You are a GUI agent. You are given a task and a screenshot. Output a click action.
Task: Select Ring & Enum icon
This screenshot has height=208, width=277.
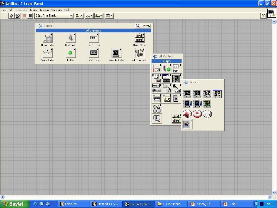[x=157, y=88]
